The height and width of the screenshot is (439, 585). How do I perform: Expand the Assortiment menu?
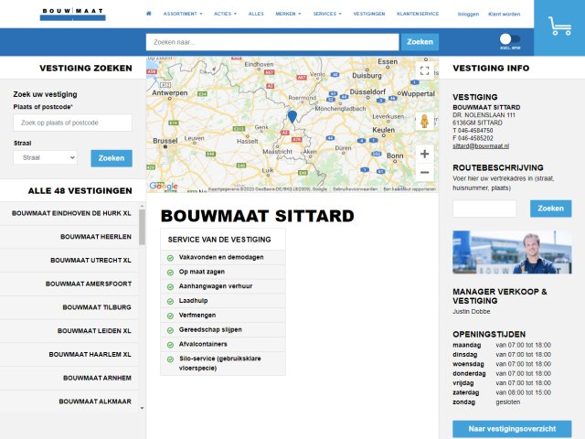pyautogui.click(x=183, y=15)
